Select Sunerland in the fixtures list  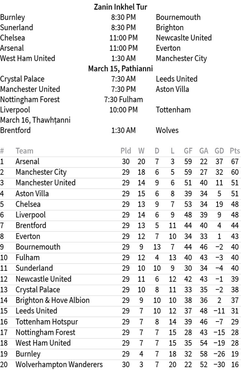coord(16,27)
